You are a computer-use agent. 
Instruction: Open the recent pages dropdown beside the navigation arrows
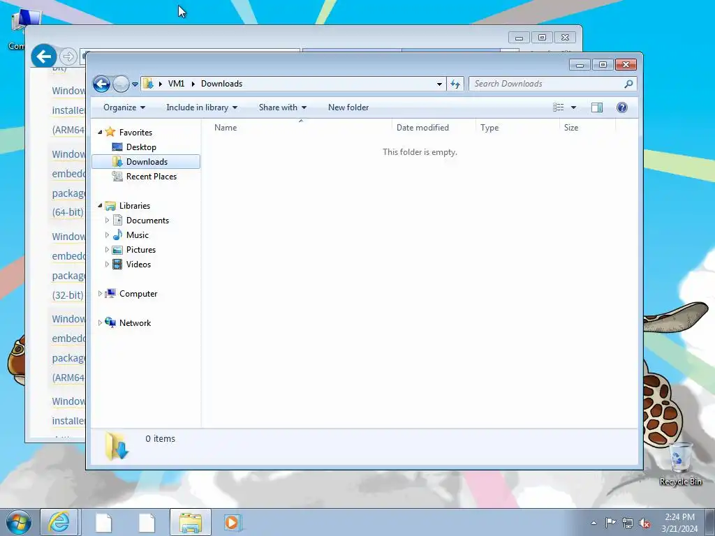[x=135, y=84]
